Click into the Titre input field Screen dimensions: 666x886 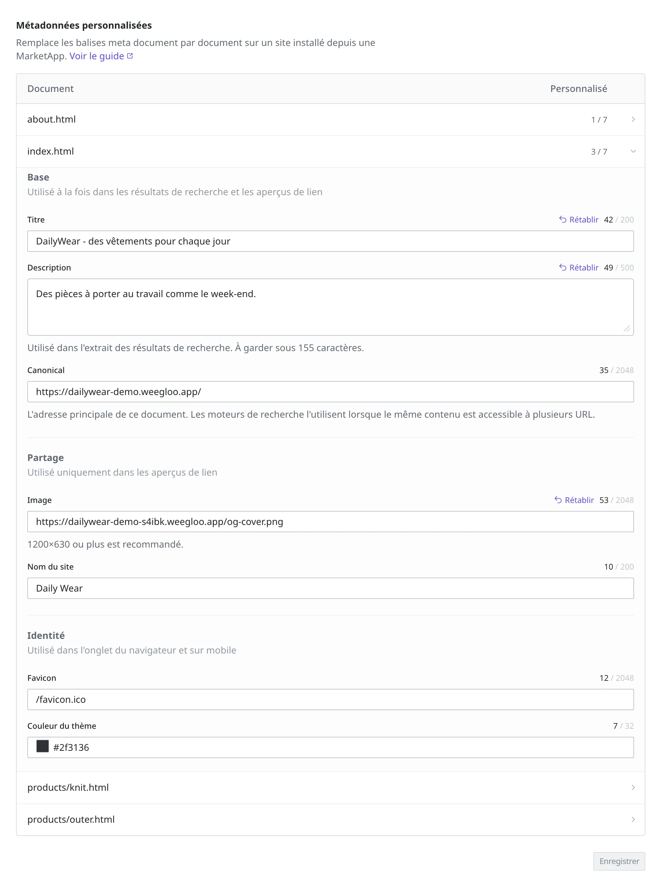[x=330, y=241]
